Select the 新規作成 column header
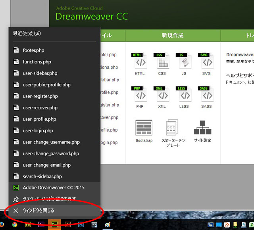This screenshot has width=254, height=230. click(173, 35)
